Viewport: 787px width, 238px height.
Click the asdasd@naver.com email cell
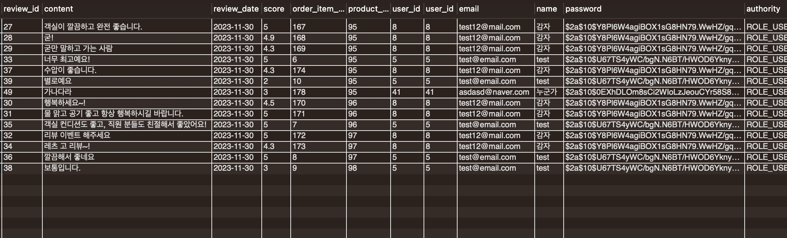click(x=496, y=92)
